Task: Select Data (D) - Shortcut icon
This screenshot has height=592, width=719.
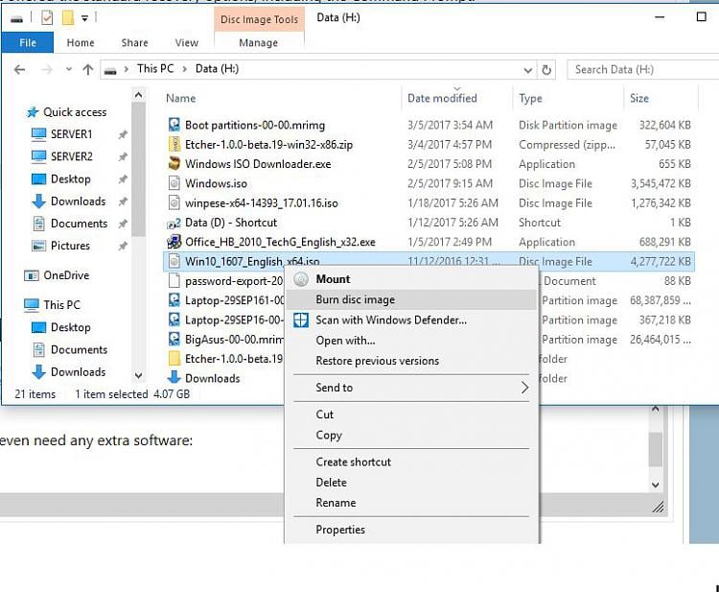Action: (174, 223)
